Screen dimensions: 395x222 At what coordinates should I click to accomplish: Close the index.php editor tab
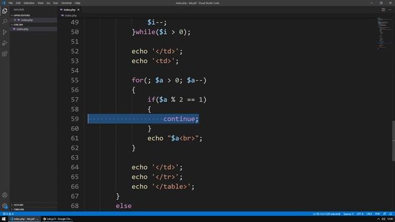point(78,10)
